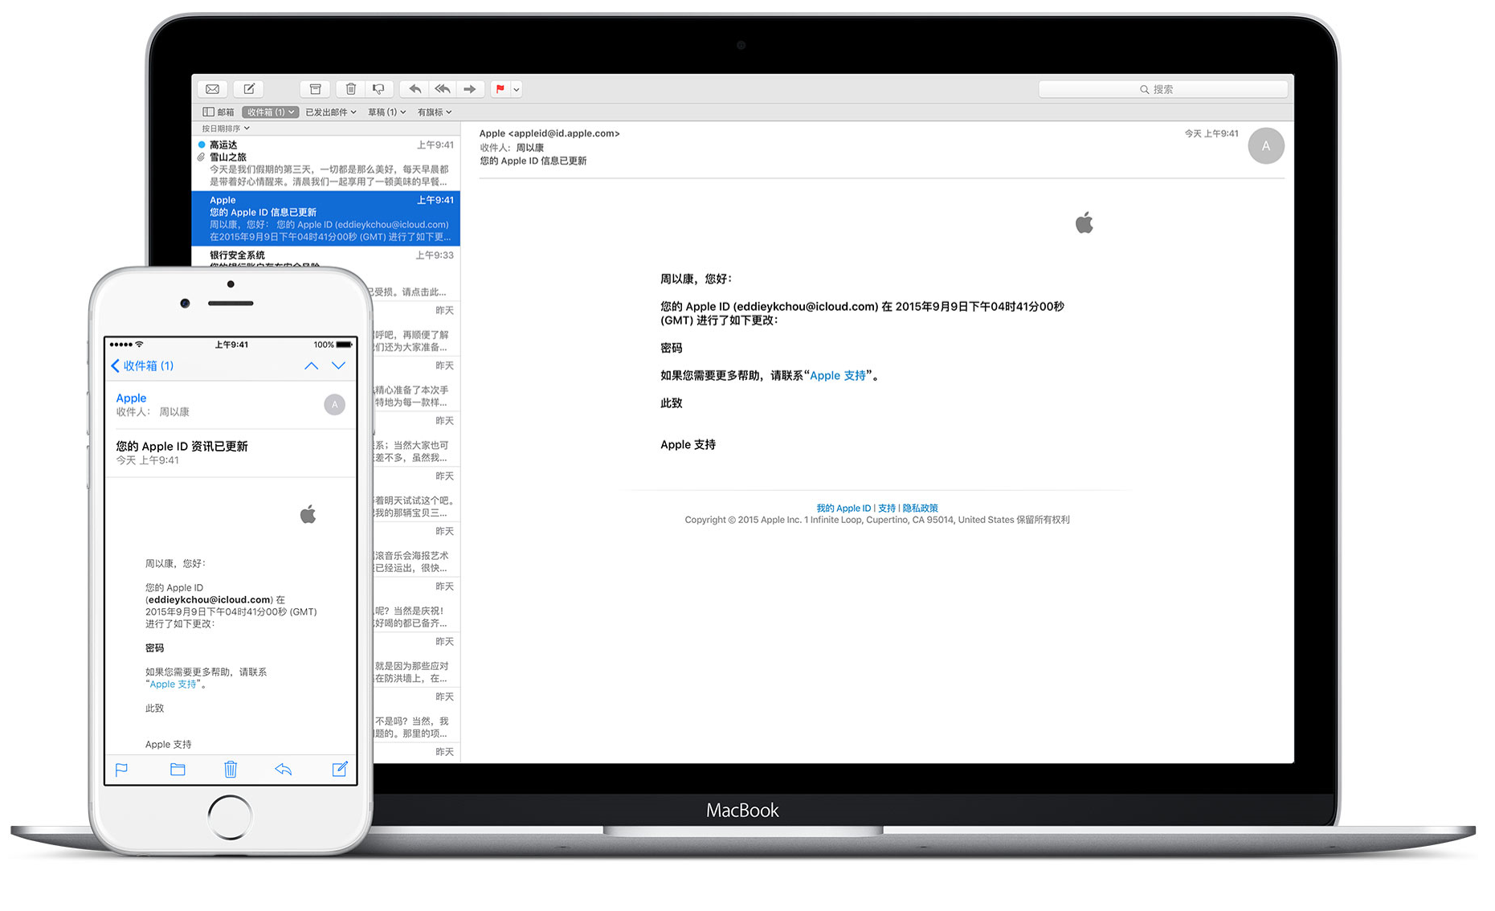The image size is (1495, 911).
Task: Archive the selected message
Action: [315, 89]
